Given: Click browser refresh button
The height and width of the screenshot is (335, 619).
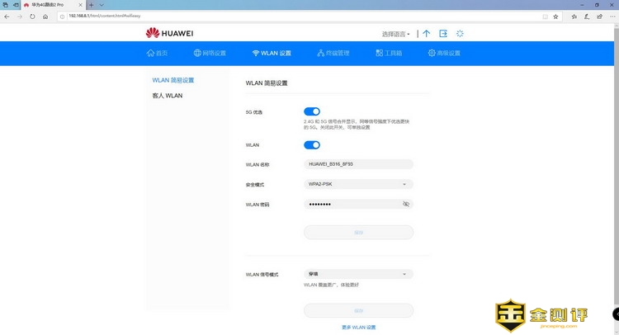Looking at the screenshot, I should tap(32, 16).
